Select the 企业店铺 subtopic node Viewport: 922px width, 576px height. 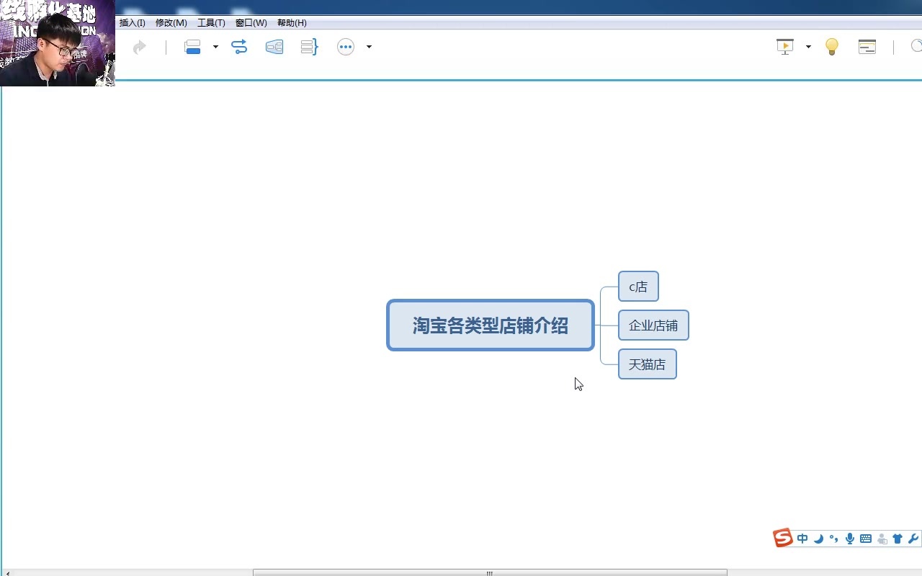point(653,325)
